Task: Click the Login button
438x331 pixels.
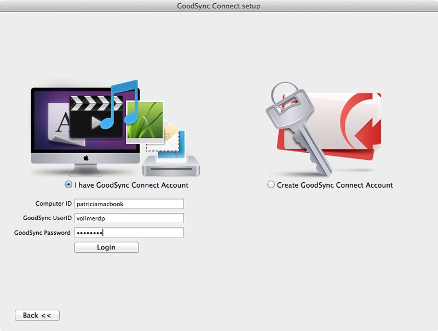Action: coord(106,247)
